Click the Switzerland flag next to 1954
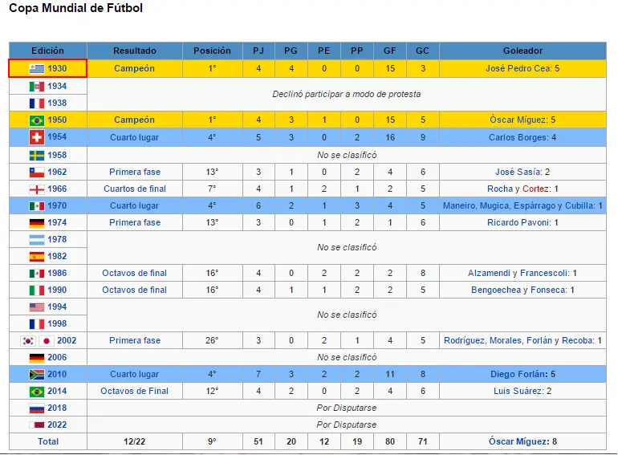 pos(37,137)
